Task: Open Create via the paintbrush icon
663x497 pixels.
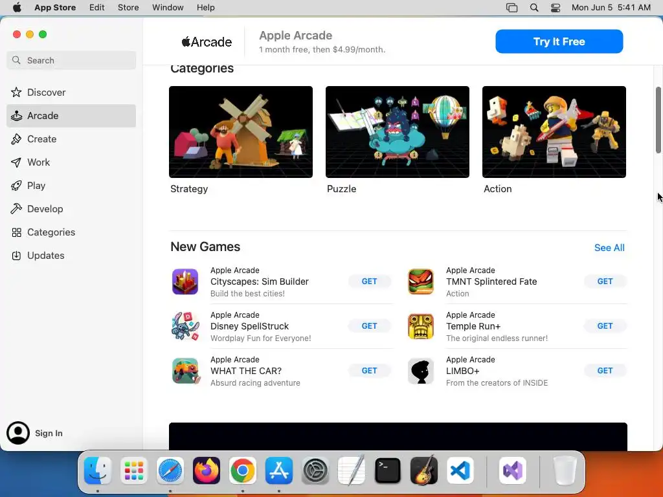Action: (16, 139)
